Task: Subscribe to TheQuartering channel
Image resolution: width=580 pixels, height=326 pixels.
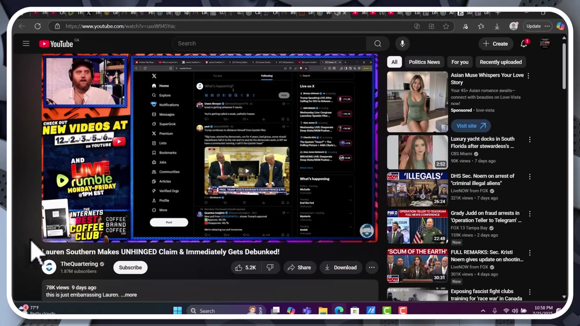Action: [130, 268]
